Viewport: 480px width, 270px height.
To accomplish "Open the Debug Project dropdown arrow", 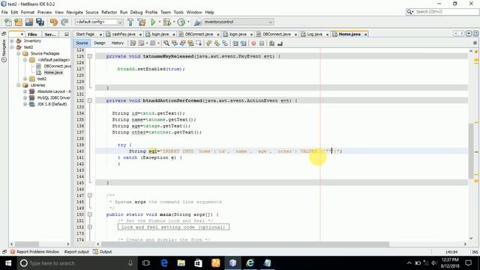I will click(173, 22).
